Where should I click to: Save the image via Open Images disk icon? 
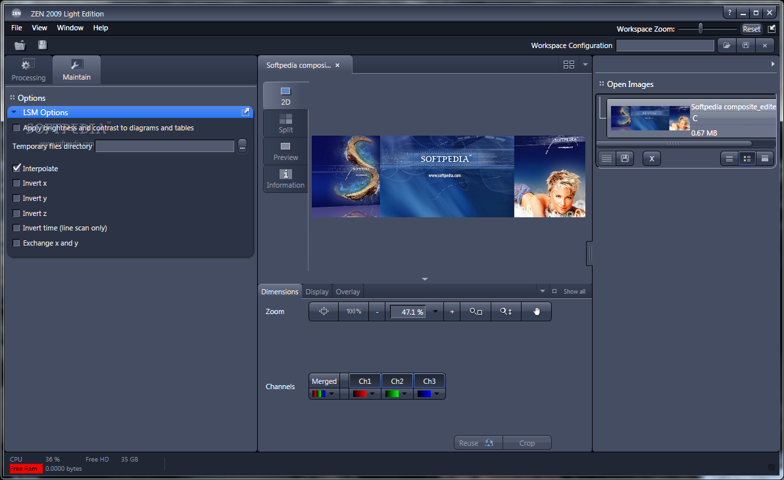[x=624, y=159]
